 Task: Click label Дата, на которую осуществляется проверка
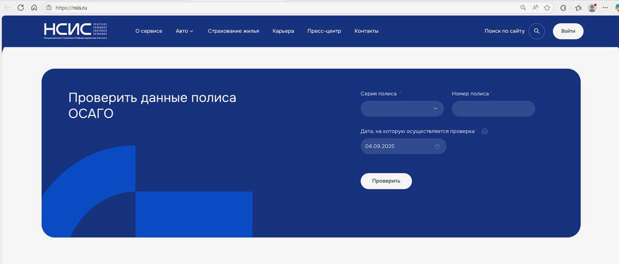418,132
